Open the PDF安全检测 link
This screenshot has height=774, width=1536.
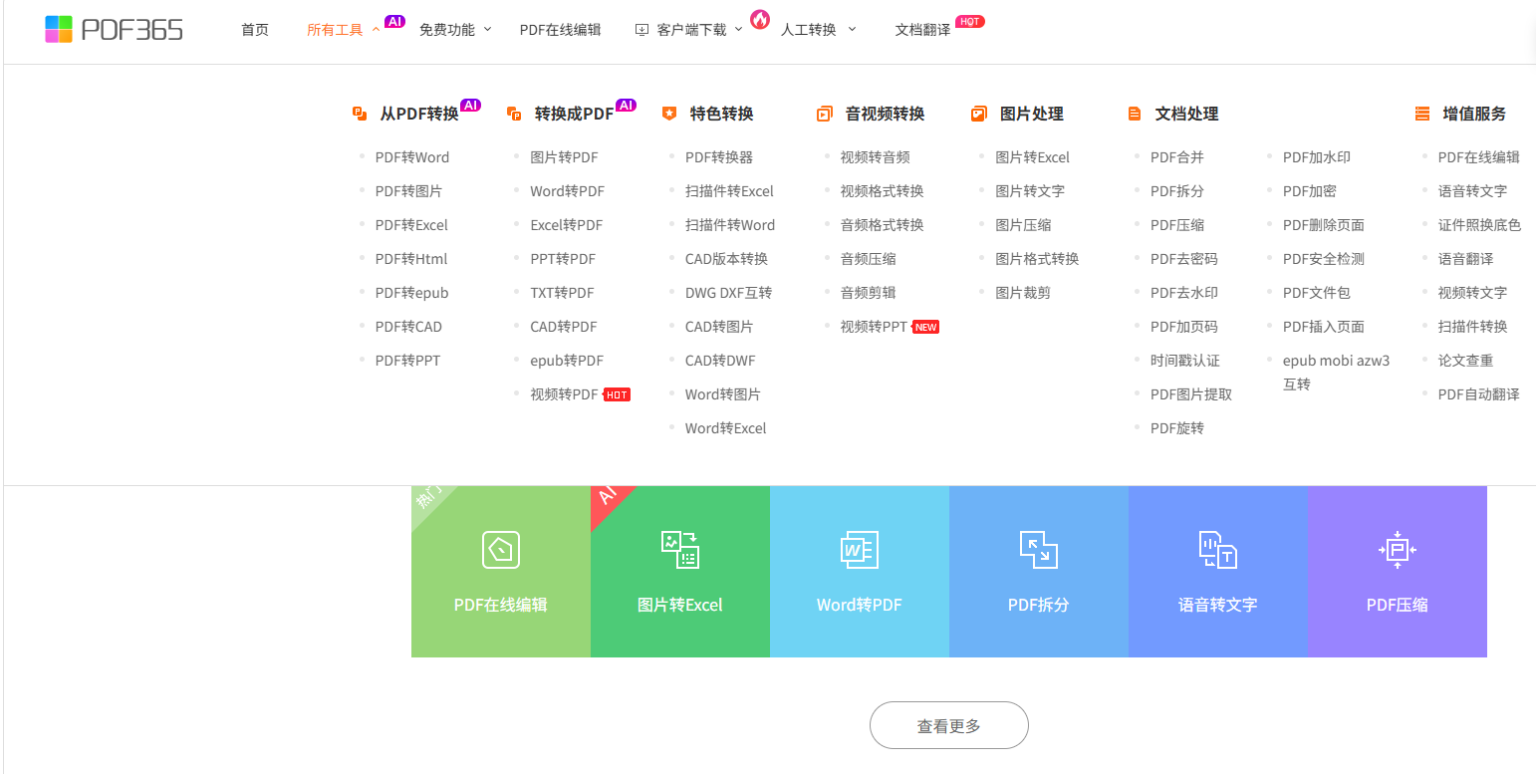(x=1324, y=259)
